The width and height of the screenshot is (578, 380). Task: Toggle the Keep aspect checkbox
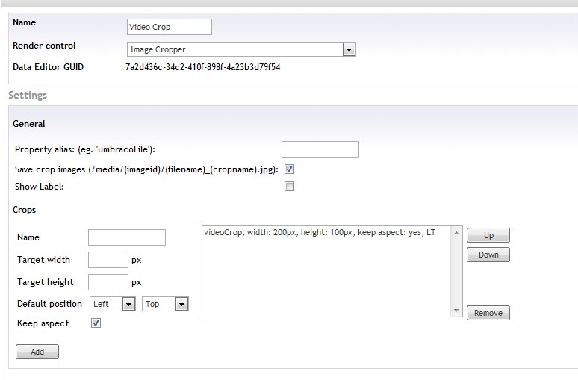(x=96, y=323)
